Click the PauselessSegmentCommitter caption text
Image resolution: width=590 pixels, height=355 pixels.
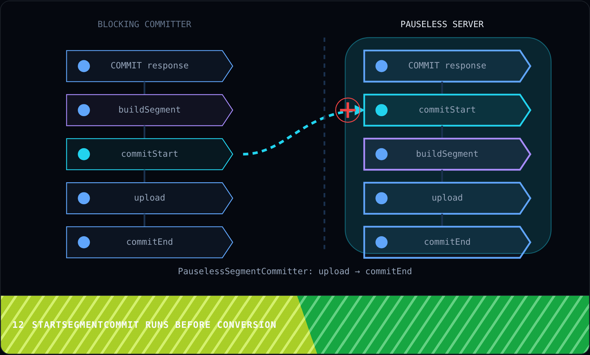pos(295,271)
